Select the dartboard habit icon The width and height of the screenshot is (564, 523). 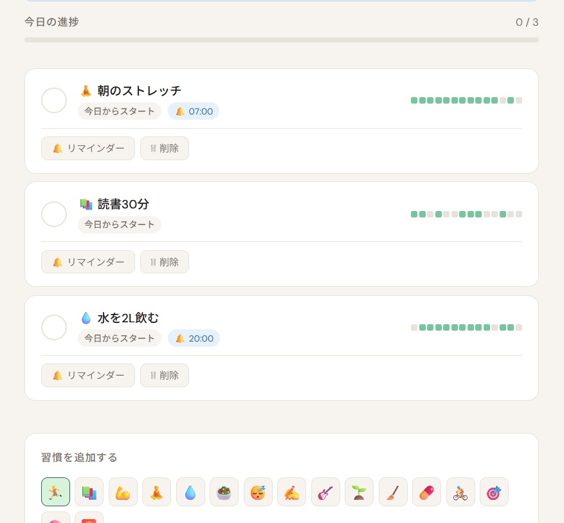(x=494, y=491)
